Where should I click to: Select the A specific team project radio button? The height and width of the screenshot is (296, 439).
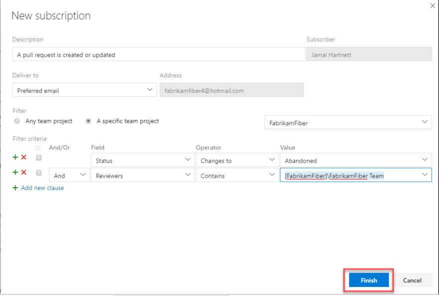click(88, 121)
